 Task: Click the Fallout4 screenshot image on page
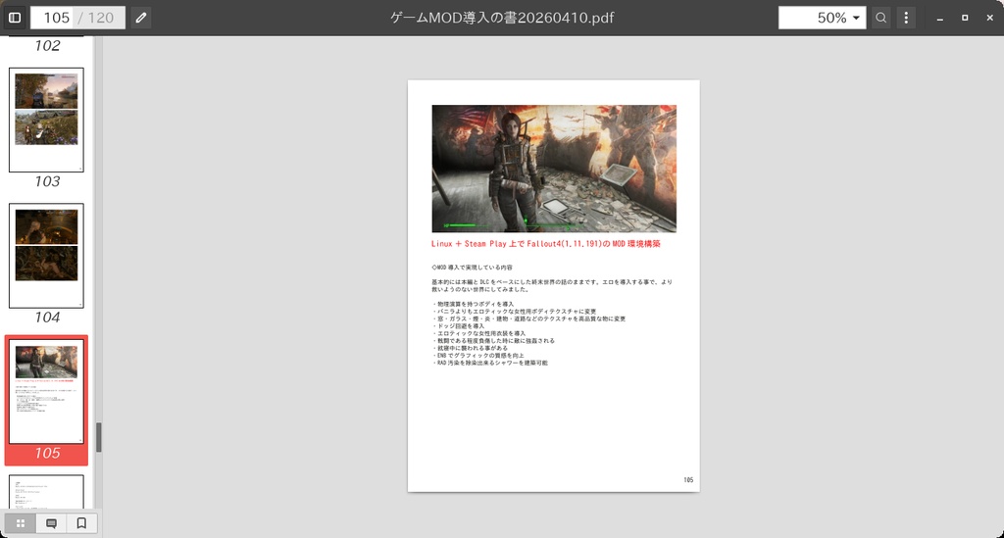pos(554,169)
